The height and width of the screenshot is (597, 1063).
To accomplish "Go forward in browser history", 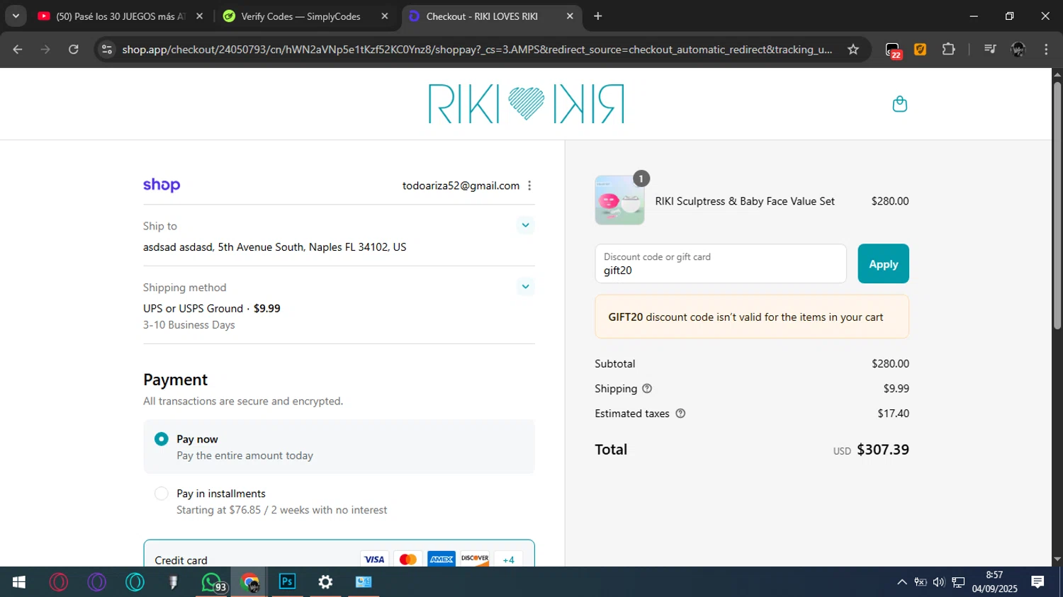I will click(x=45, y=50).
